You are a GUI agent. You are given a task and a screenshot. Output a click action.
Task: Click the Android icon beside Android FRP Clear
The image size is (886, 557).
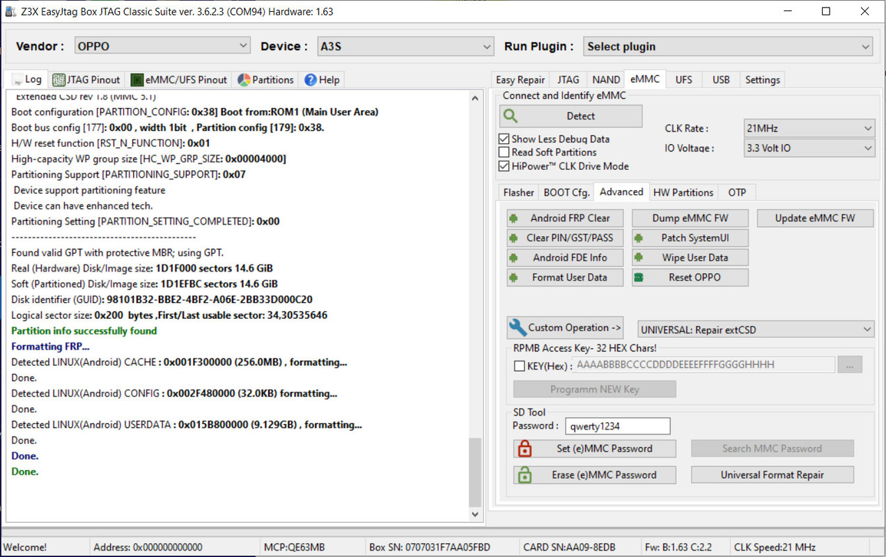[514, 218]
